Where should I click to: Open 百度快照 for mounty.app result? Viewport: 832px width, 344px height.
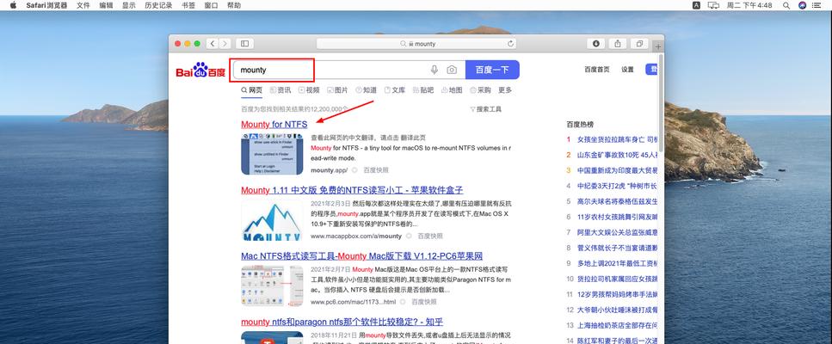pyautogui.click(x=376, y=170)
